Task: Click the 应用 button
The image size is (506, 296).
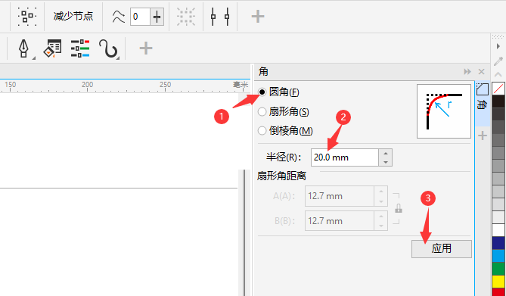Action: pos(442,248)
